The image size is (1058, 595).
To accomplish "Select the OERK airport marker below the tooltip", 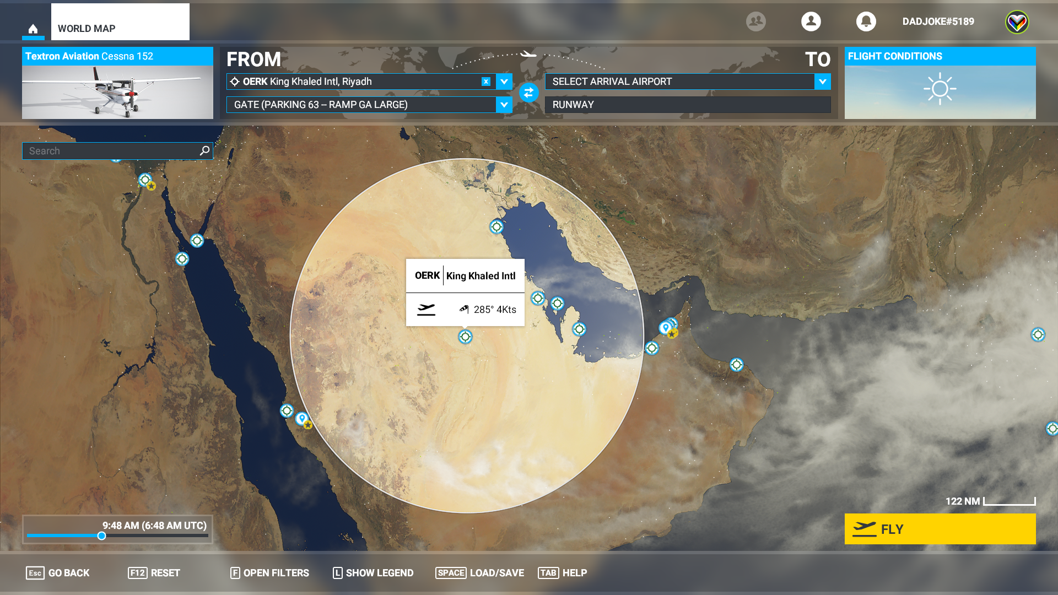I will [465, 336].
